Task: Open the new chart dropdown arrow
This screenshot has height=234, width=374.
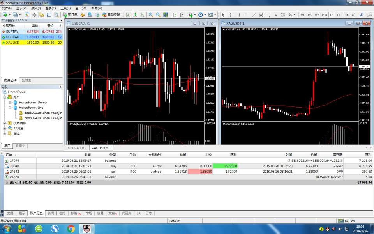Action: coord(10,15)
